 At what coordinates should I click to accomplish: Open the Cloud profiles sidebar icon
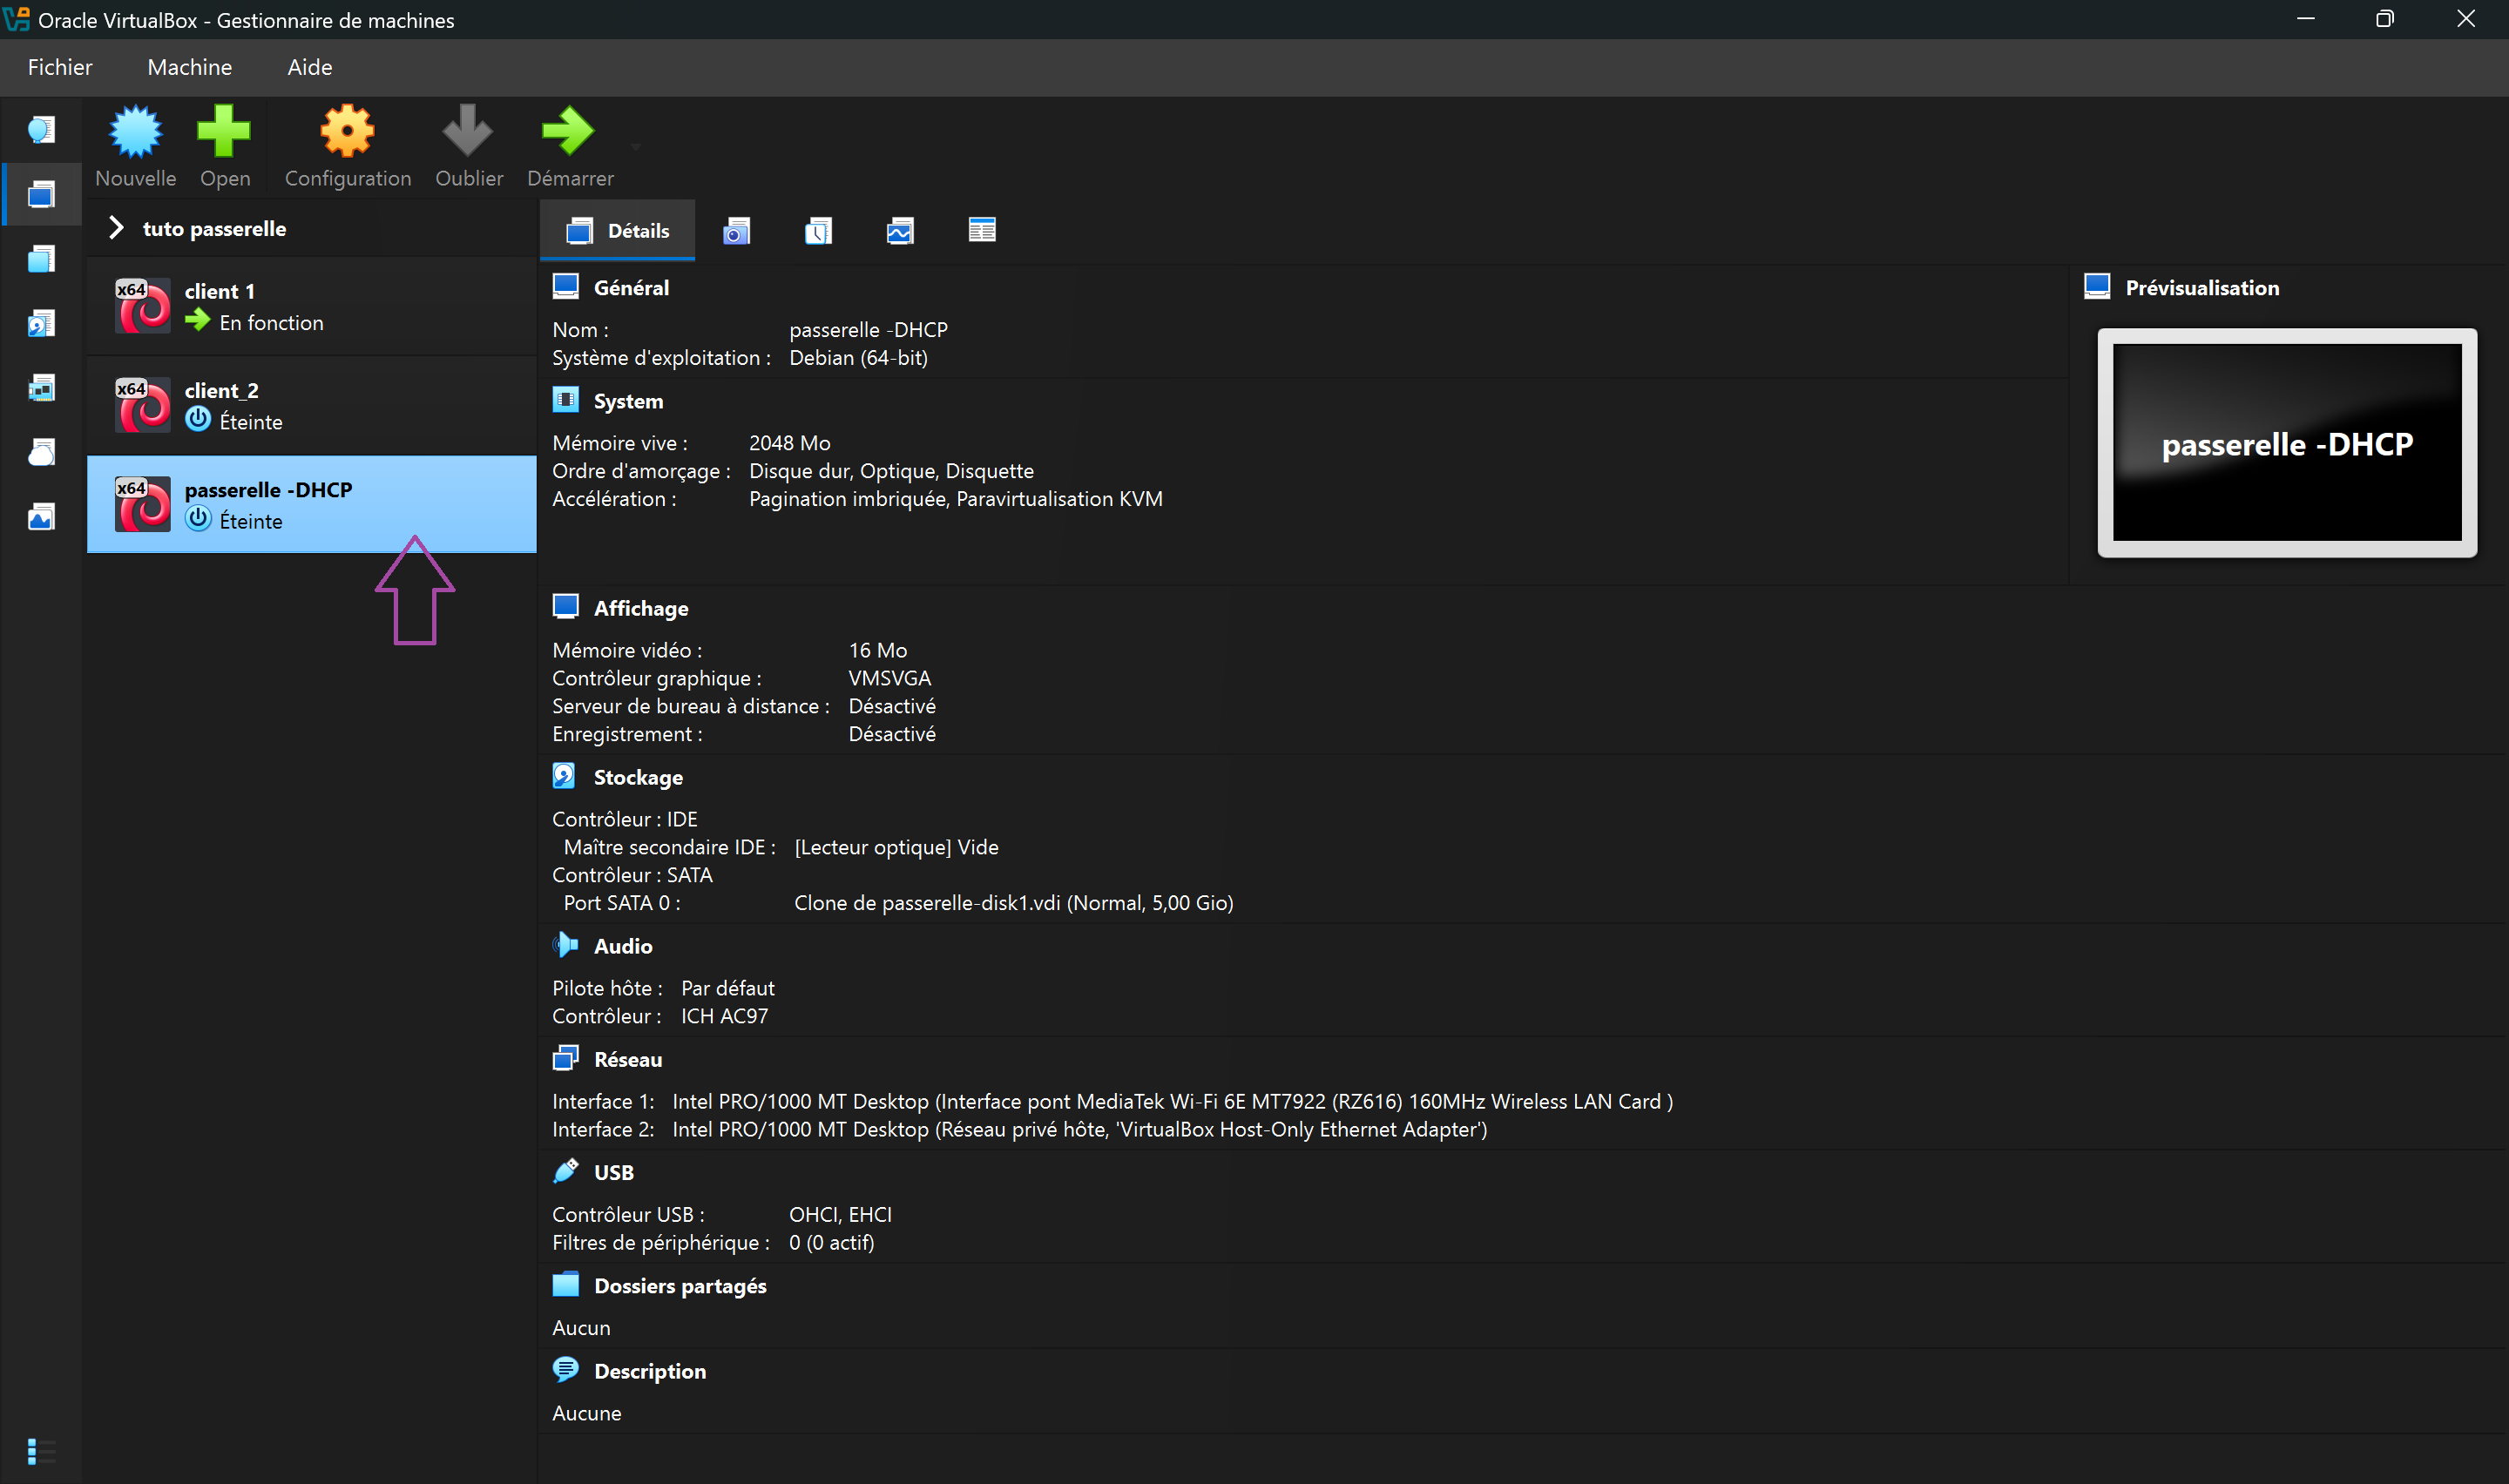pyautogui.click(x=41, y=452)
